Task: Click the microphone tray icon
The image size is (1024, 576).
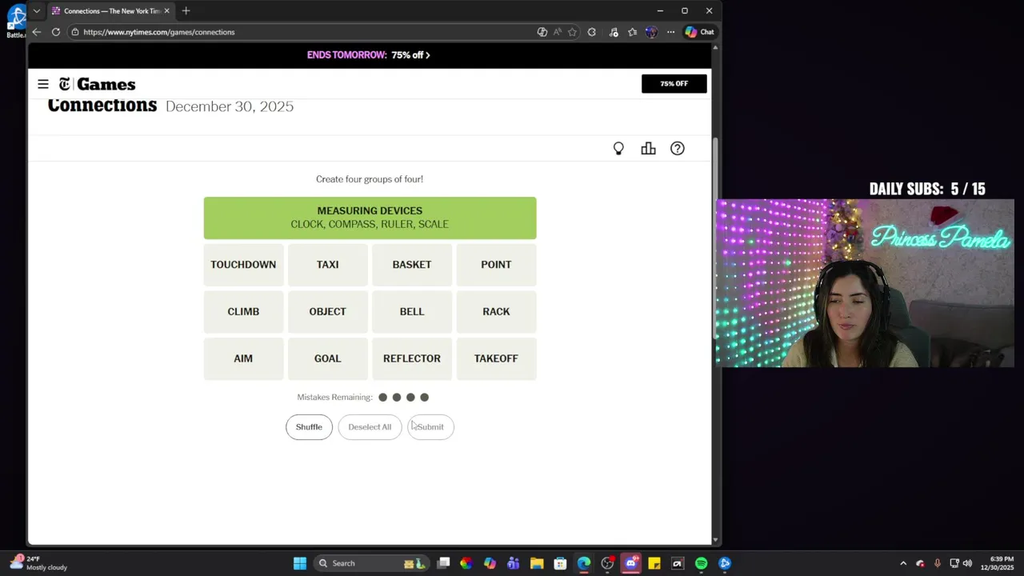Action: tap(937, 563)
